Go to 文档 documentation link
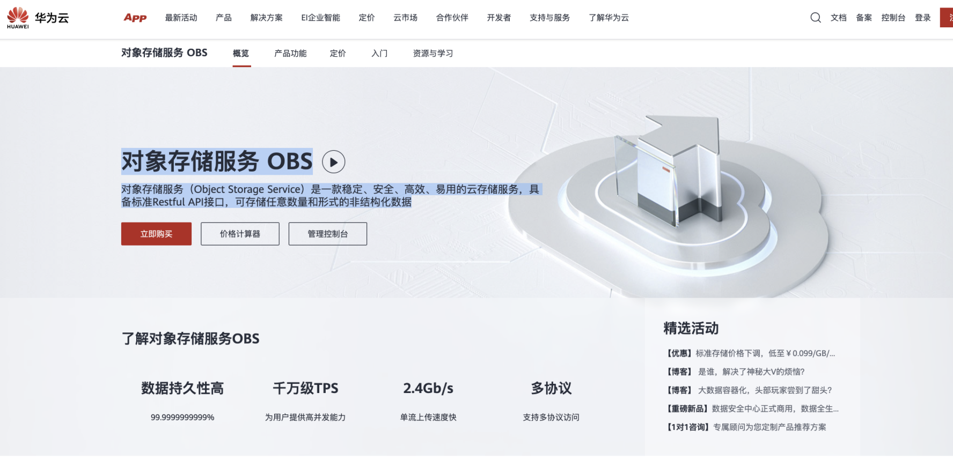The image size is (953, 475). point(839,18)
